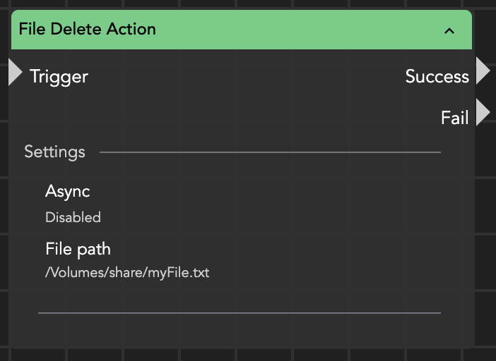Image resolution: width=496 pixels, height=361 pixels.
Task: Click the divider line beside Settings
Action: pyautogui.click(x=270, y=152)
